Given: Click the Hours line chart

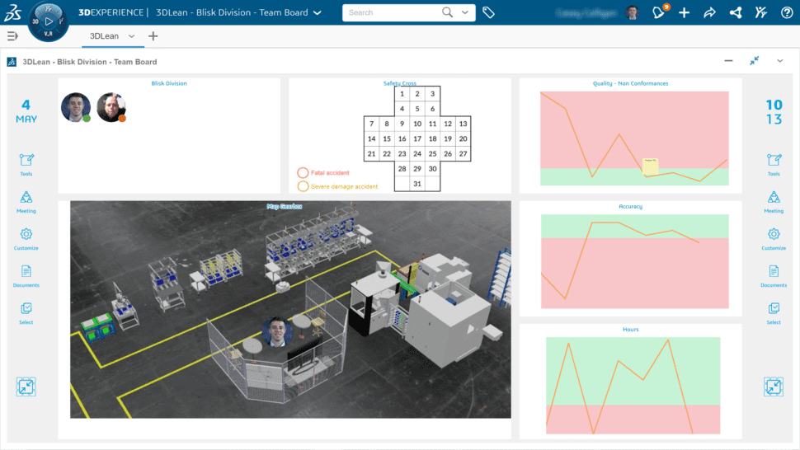Looking at the screenshot, I should click(633, 386).
